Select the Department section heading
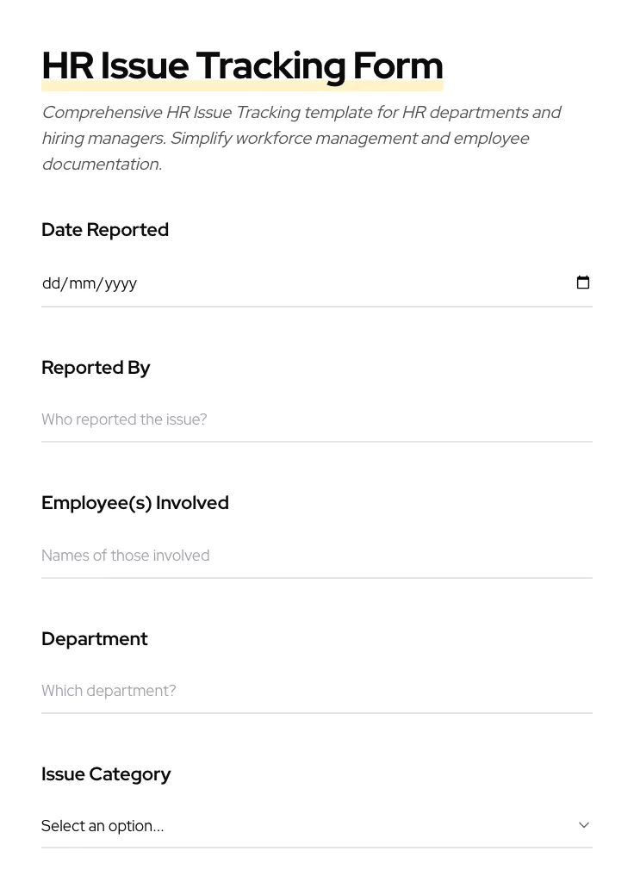Viewport: 634px width, 882px height. click(x=95, y=638)
